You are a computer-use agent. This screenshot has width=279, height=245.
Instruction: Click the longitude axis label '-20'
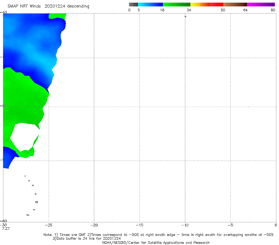click(x=94, y=225)
